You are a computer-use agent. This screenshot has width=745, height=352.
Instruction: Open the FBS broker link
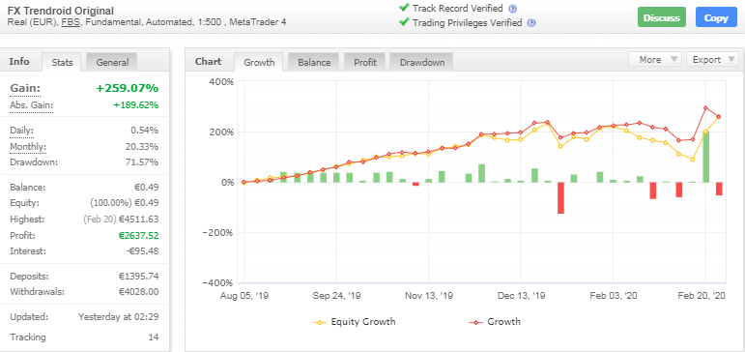coord(71,22)
